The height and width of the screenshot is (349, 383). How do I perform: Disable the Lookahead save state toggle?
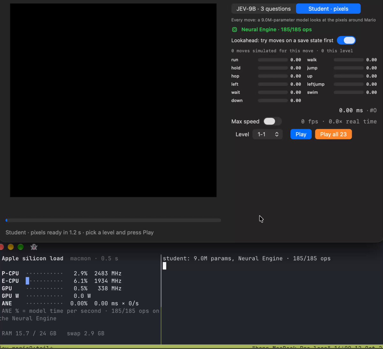[x=346, y=41]
